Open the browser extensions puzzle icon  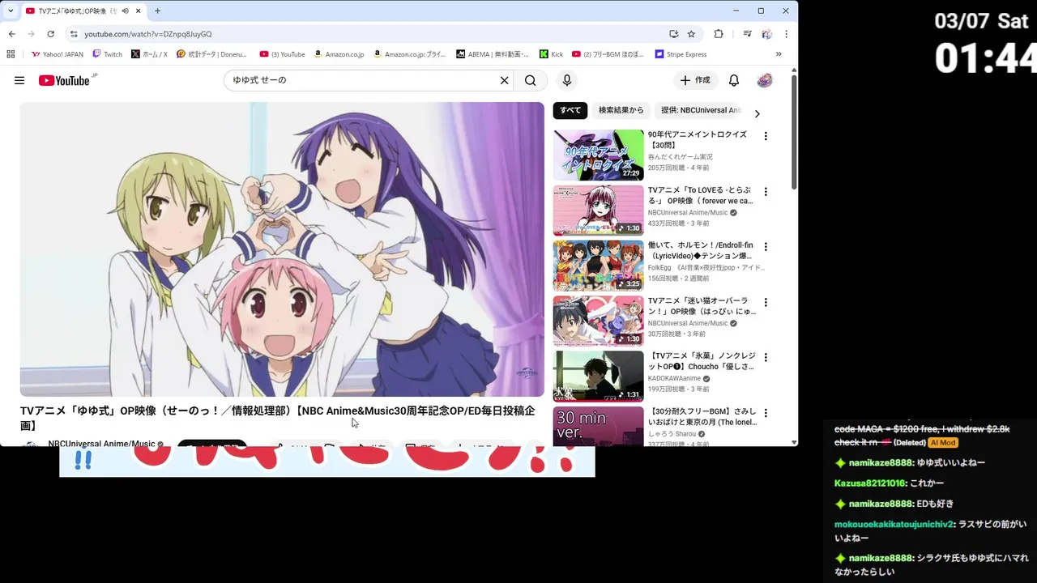[x=719, y=34]
